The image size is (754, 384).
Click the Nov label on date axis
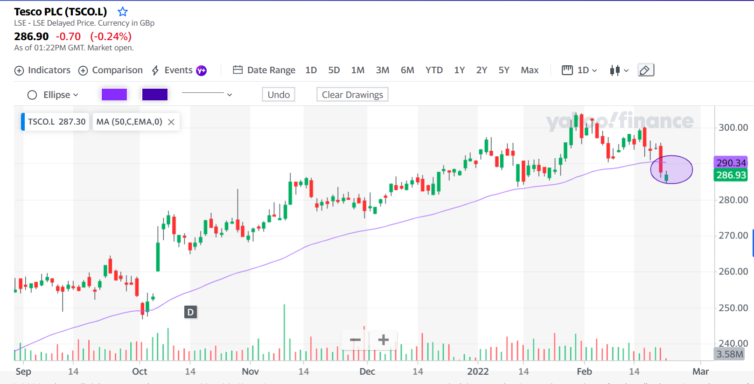pos(250,371)
